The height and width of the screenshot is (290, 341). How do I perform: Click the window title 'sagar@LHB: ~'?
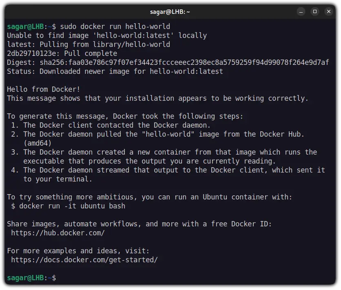170,12
